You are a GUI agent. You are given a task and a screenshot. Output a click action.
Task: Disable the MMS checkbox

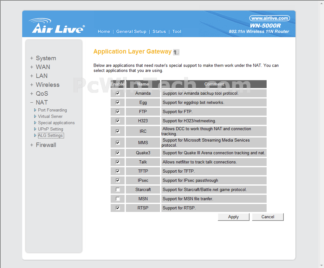118,143
